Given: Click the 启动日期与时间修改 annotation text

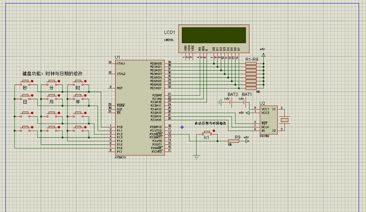Looking at the screenshot, I should tap(210, 123).
